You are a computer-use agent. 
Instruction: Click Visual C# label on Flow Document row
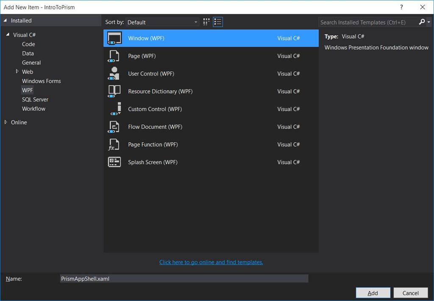pyautogui.click(x=288, y=127)
